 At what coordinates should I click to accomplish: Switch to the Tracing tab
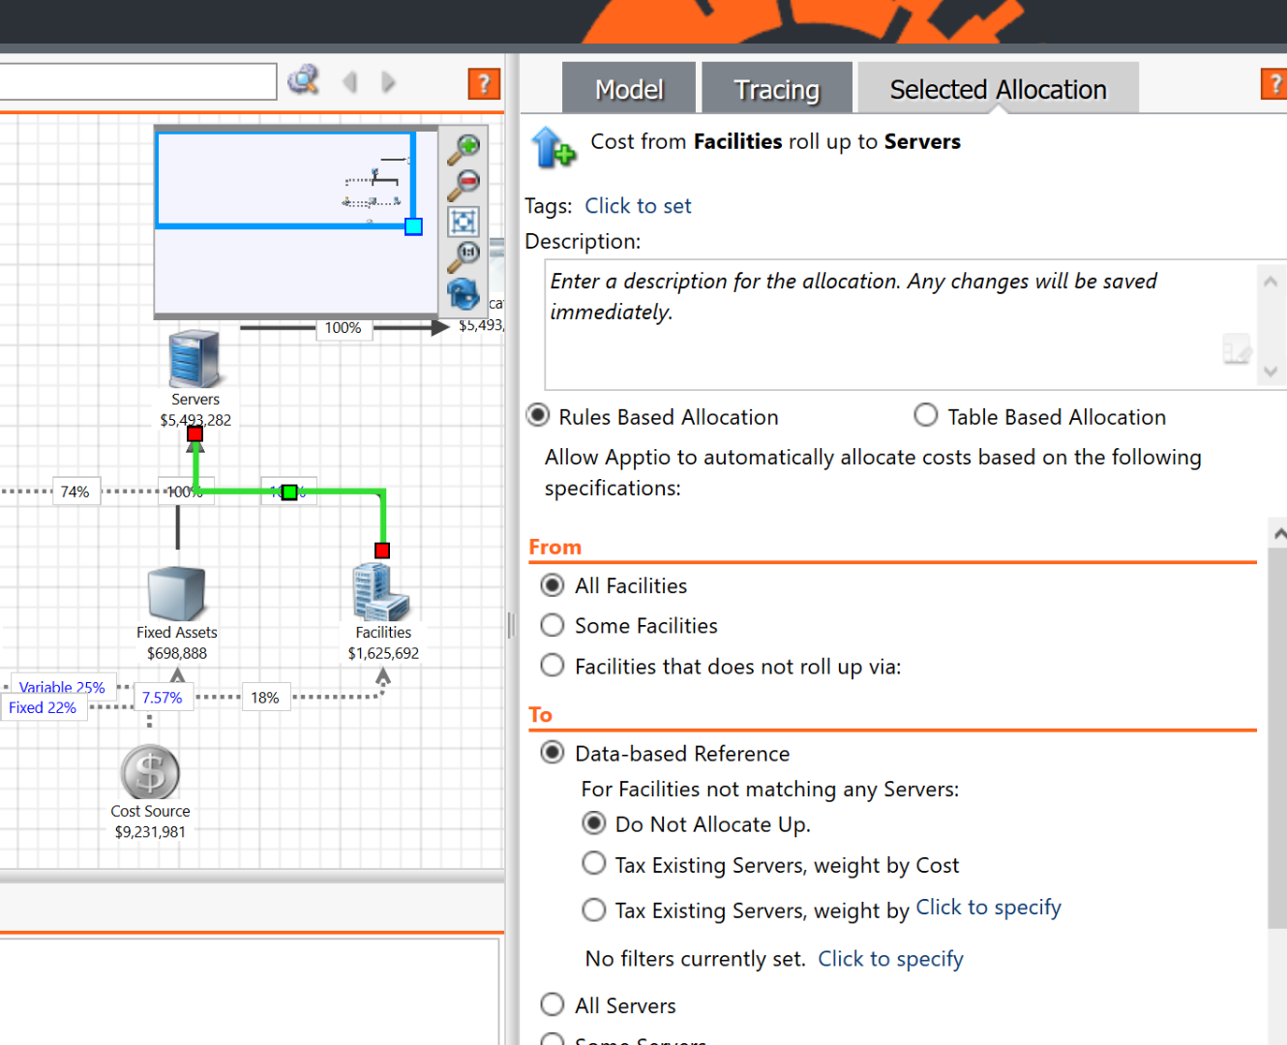[777, 89]
